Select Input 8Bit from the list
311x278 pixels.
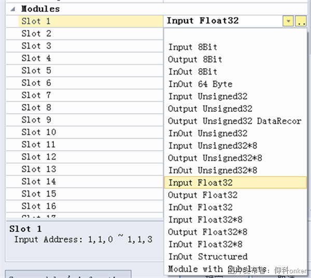193,47
